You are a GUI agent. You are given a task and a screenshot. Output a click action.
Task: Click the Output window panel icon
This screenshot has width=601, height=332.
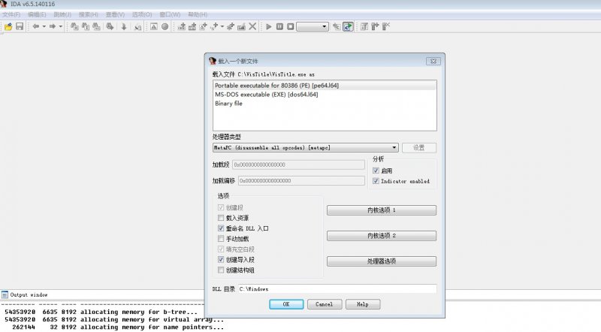click(x=5, y=294)
